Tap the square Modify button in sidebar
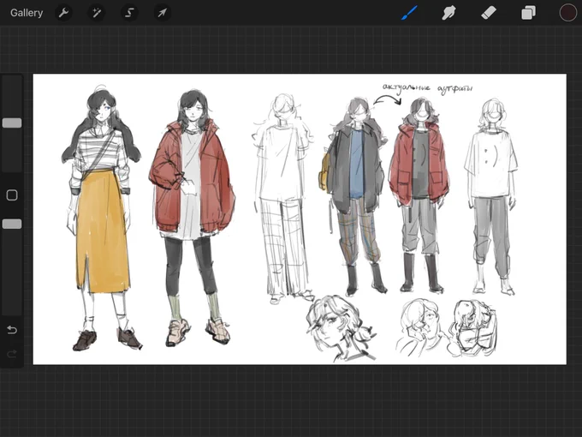Screen dimensions: 582x437 pyautogui.click(x=12, y=195)
